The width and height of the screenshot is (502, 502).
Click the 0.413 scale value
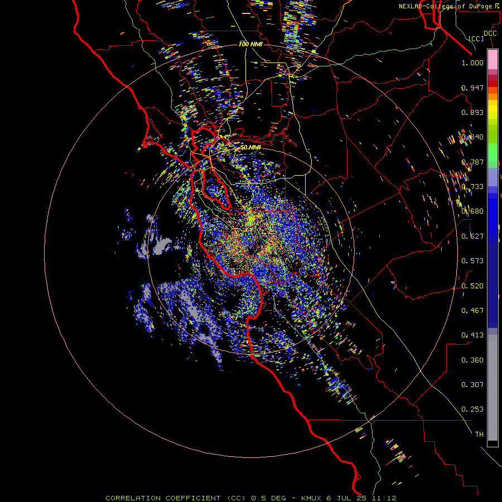pyautogui.click(x=472, y=335)
